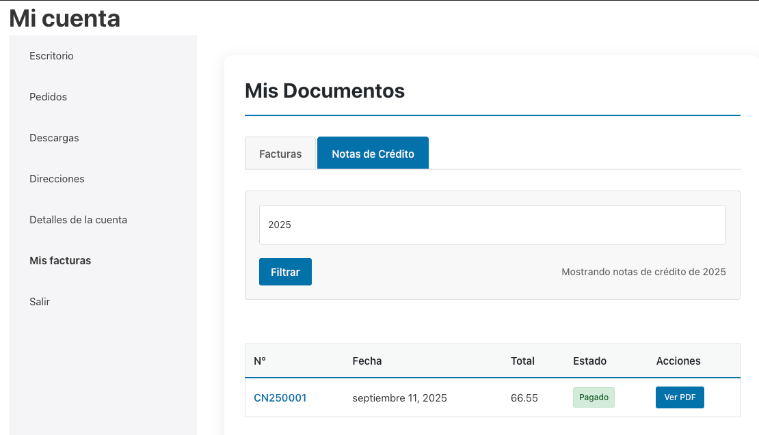Navigate to Direcciones
The height and width of the screenshot is (435, 759).
click(57, 179)
